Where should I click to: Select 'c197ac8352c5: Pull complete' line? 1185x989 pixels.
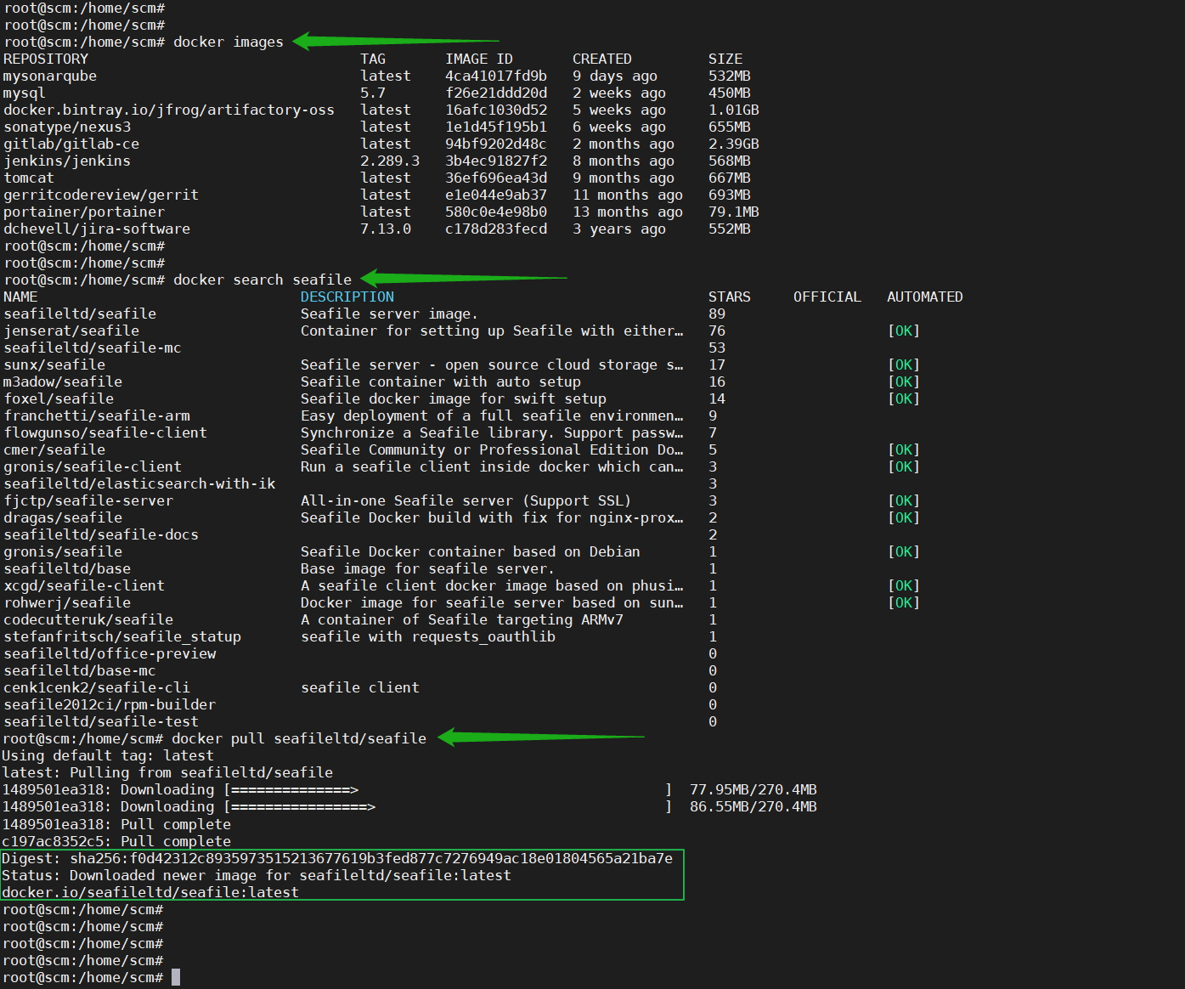(x=116, y=841)
